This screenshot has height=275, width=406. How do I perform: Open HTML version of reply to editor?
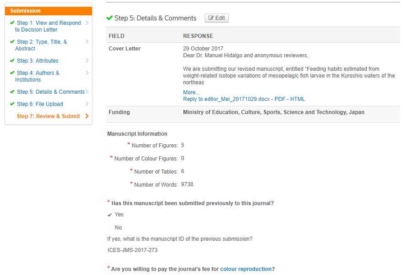click(x=298, y=99)
